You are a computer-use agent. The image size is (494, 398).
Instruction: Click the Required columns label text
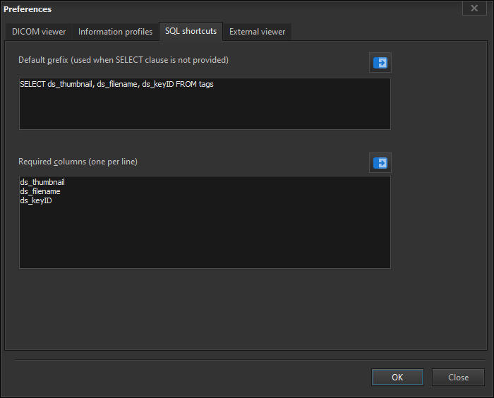click(78, 162)
